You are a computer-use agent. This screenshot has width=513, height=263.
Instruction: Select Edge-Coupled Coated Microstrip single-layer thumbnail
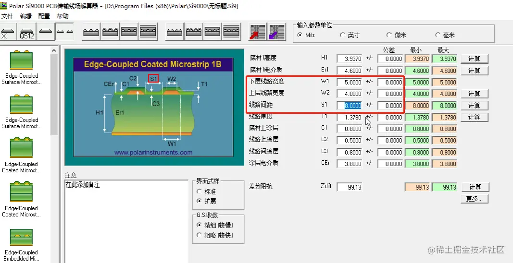coord(22,148)
